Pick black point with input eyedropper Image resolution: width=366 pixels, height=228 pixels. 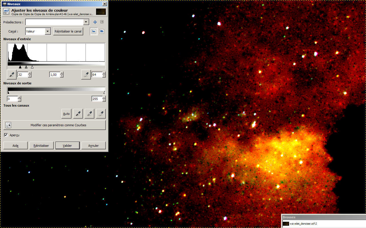tap(12, 75)
